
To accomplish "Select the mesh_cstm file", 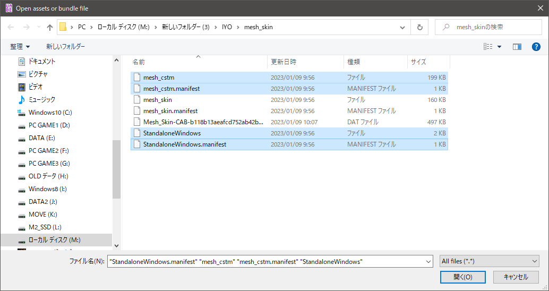I will 289,78.
